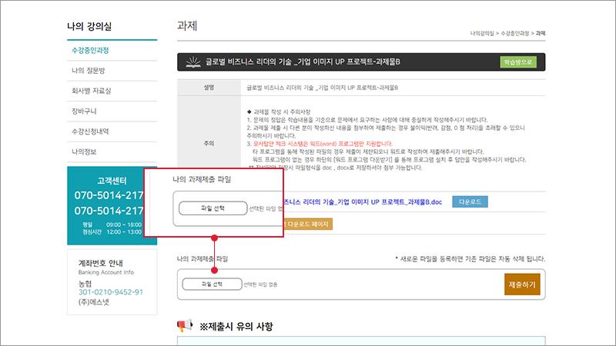Click 파일 선택 in the bottom upload box
The height and width of the screenshot is (346, 616).
(x=211, y=284)
